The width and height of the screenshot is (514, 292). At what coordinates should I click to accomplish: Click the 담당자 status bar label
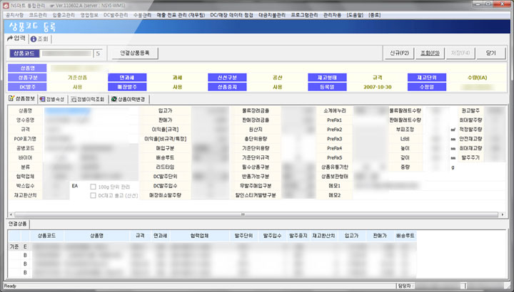pos(405,286)
